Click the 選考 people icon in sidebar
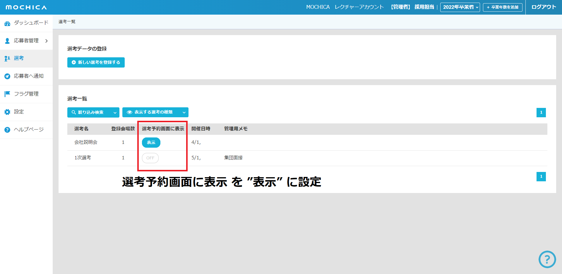Screen dimensions: 562x274 (x=7, y=58)
